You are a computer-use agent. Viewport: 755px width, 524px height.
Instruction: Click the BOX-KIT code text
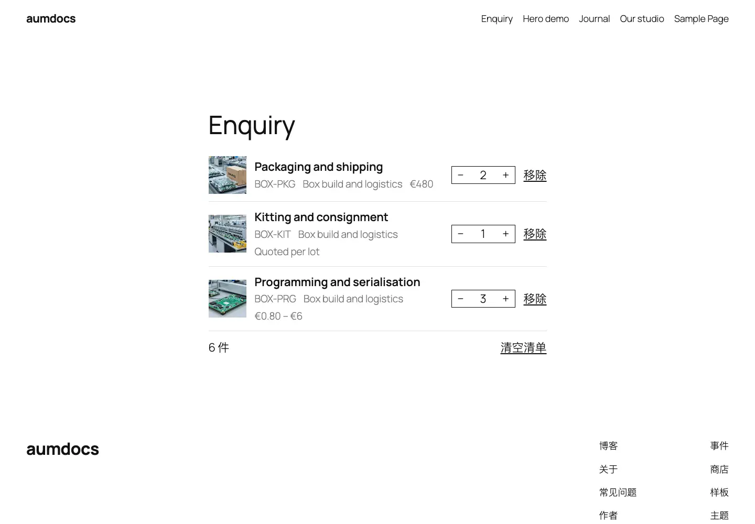273,234
